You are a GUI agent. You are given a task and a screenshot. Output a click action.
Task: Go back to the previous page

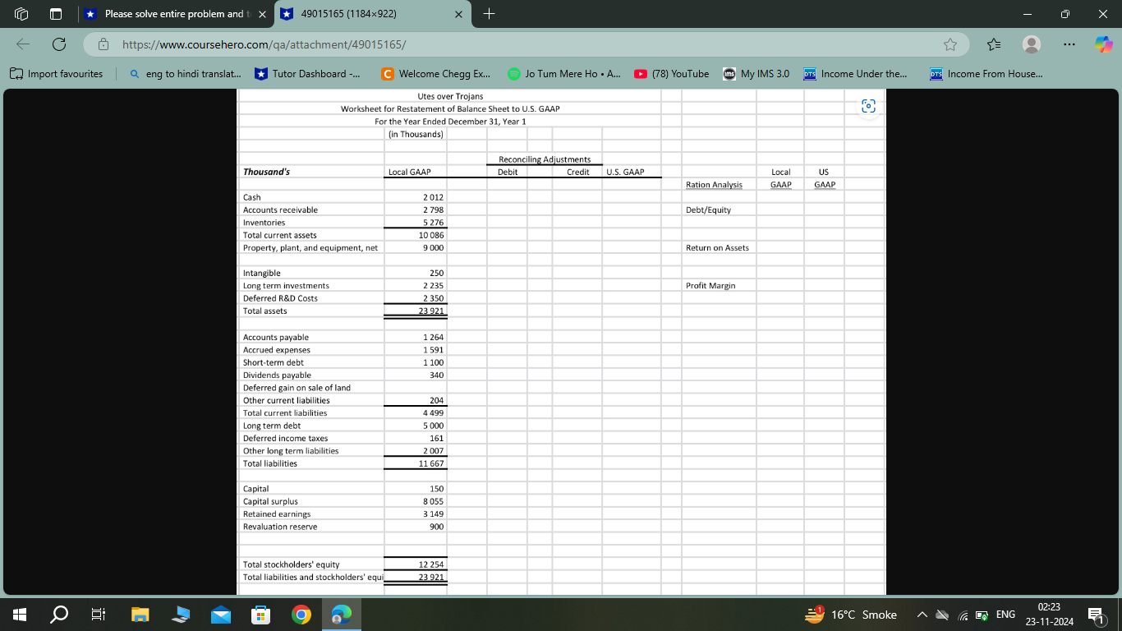[21, 44]
